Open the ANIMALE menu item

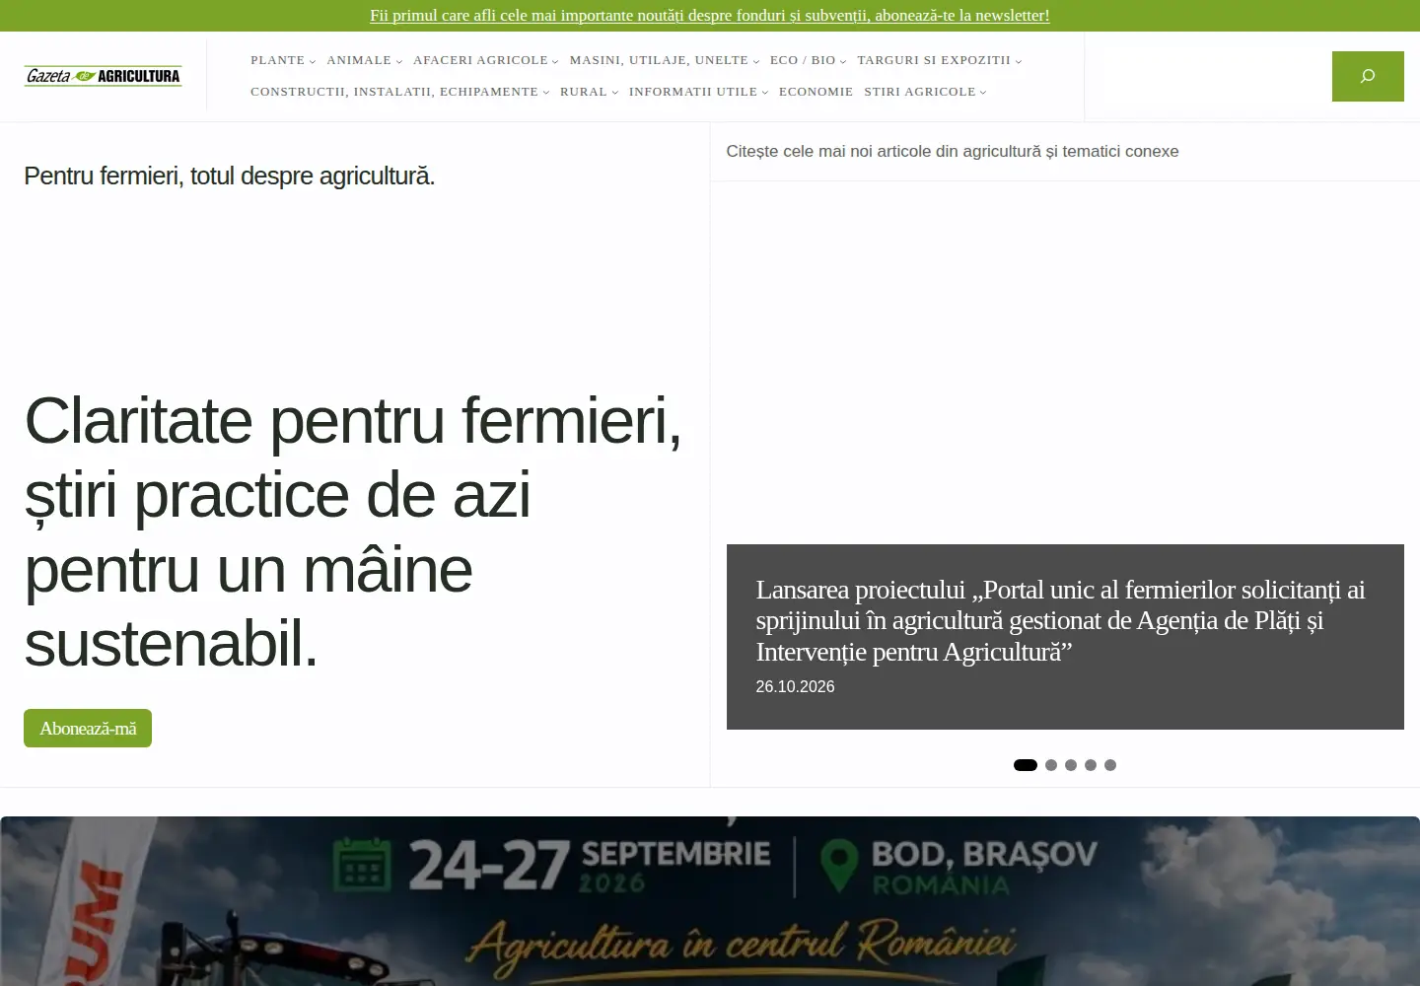tap(359, 60)
